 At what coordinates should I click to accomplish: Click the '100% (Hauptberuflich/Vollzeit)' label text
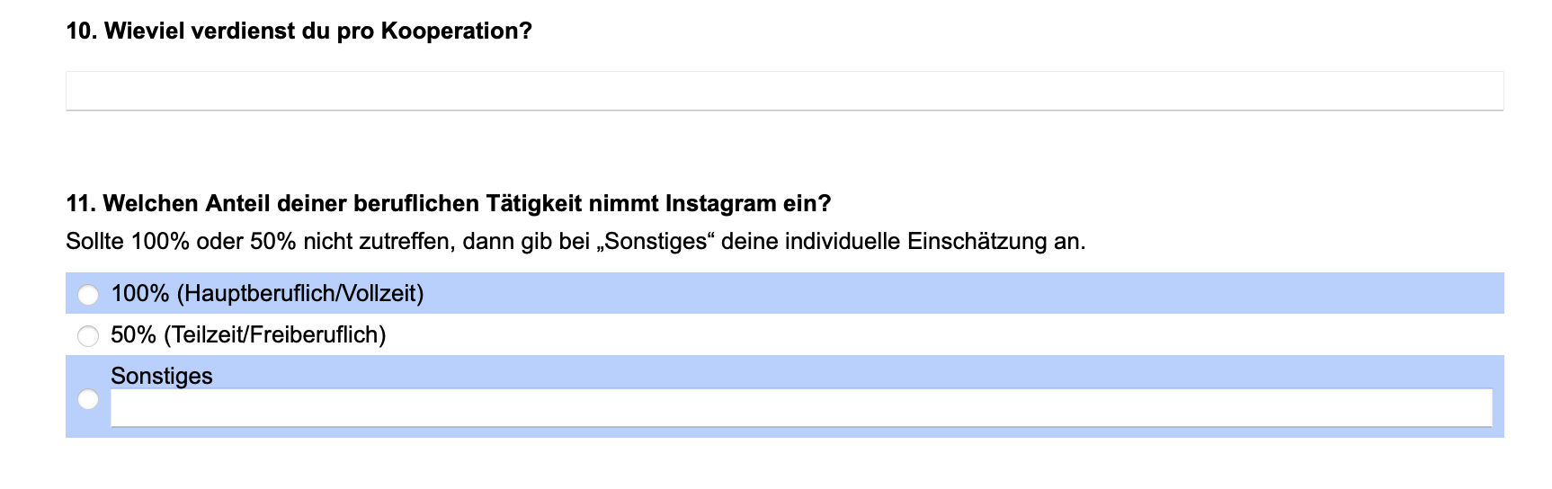click(267, 294)
